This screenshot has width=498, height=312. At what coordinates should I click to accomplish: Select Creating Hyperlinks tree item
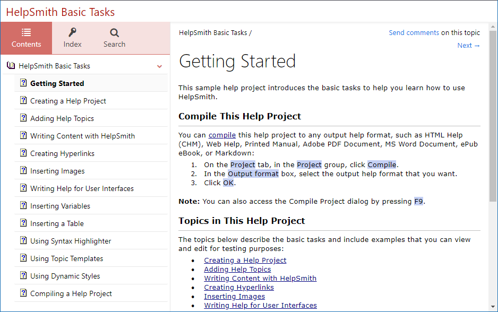91,153
